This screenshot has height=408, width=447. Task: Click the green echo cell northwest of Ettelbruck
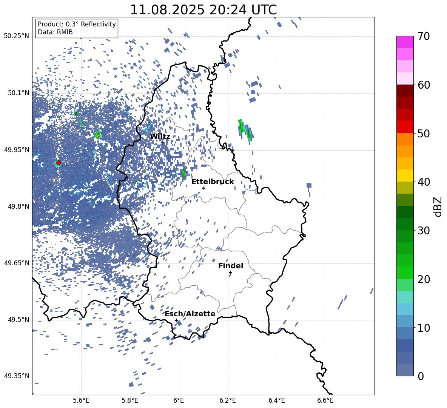(x=183, y=173)
